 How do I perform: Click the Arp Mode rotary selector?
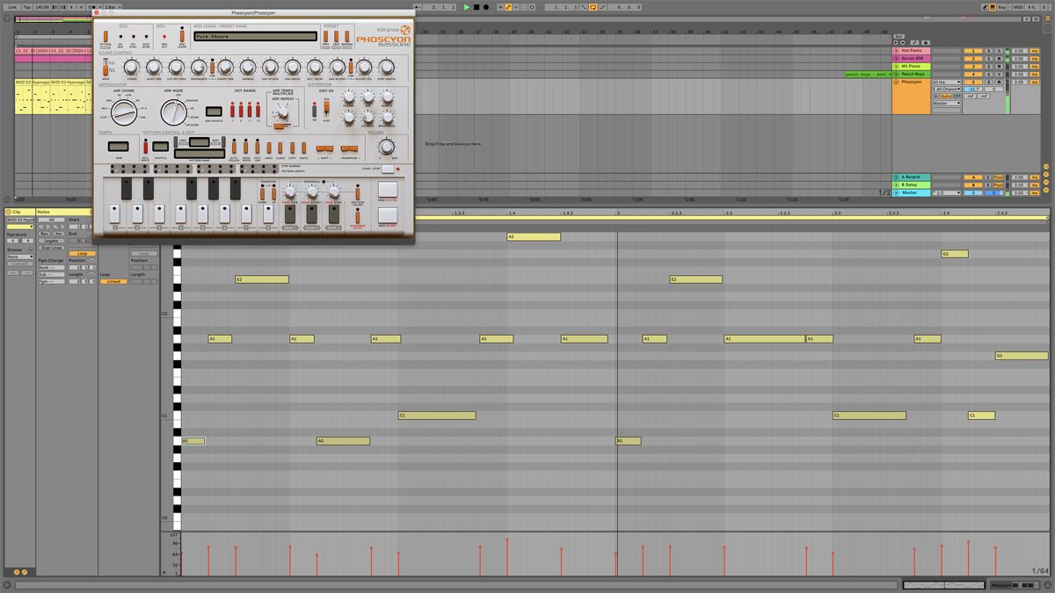(x=172, y=111)
